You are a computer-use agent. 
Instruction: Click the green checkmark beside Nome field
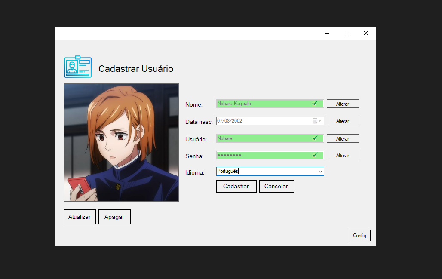tap(315, 103)
